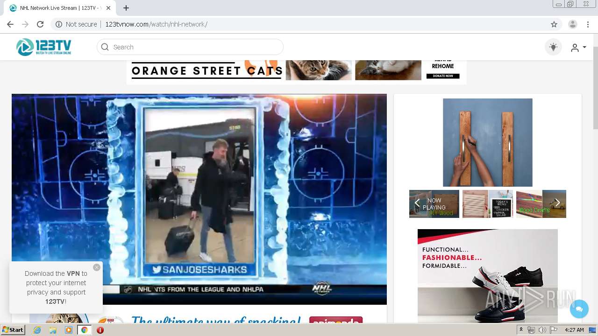
Task: Close the NHL Network browser tab
Action: coord(108,8)
